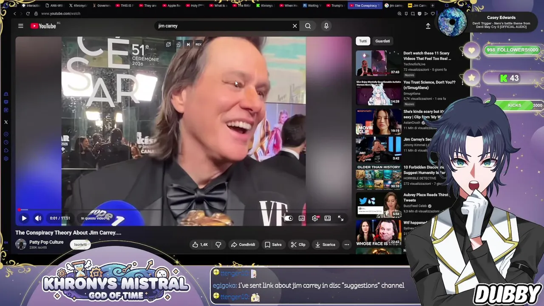Open the AsianCrush 'She's kinda scary' thumbnail
Image resolution: width=544 pixels, height=306 pixels.
(378, 122)
